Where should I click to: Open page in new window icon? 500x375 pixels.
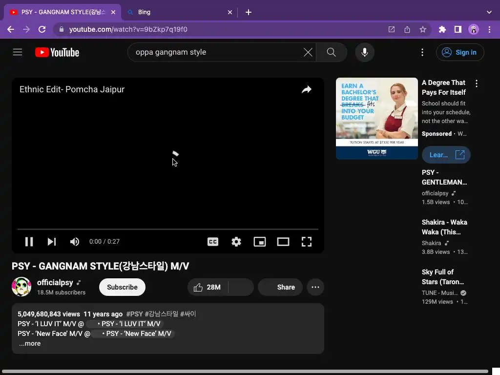391,29
